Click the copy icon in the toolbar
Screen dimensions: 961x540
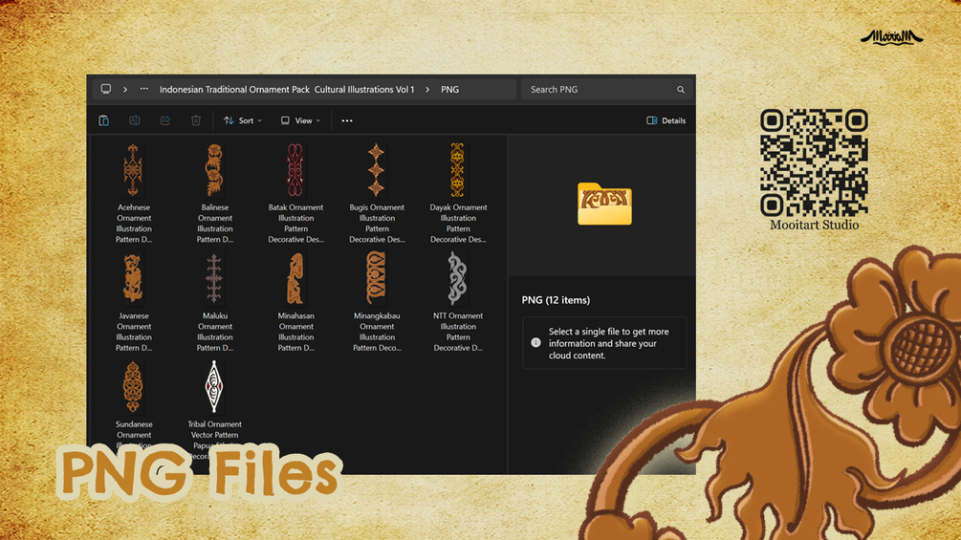[x=104, y=120]
